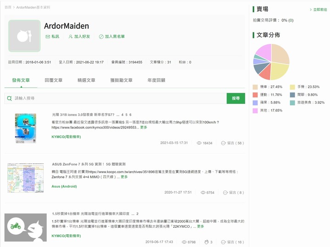Click 立即前往 link in 賣場 section
The height and width of the screenshot is (247, 330).
click(x=320, y=10)
